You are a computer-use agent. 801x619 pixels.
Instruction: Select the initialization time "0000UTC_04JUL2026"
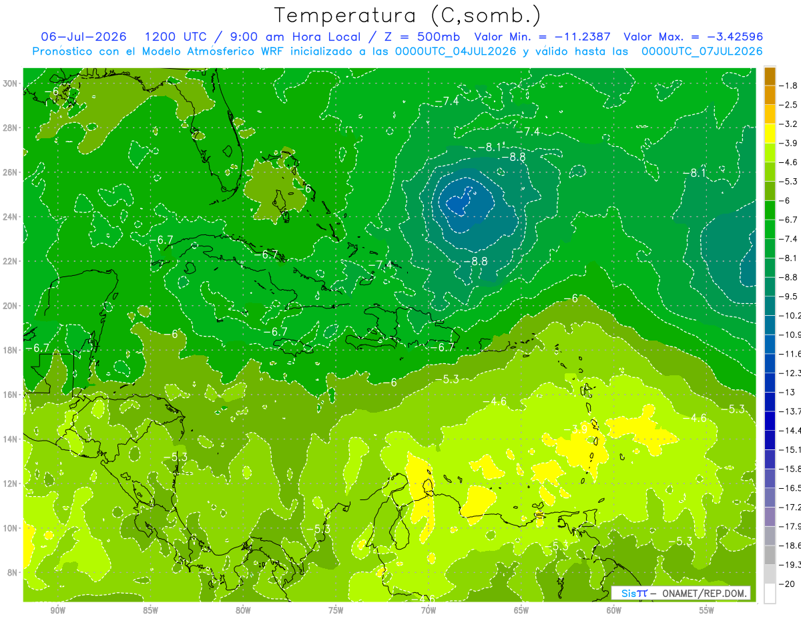pyautogui.click(x=456, y=51)
